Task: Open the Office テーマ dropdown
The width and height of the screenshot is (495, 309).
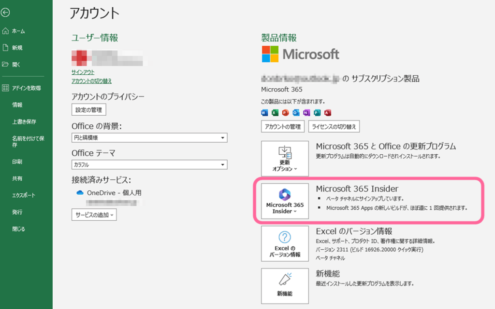Action: click(149, 164)
